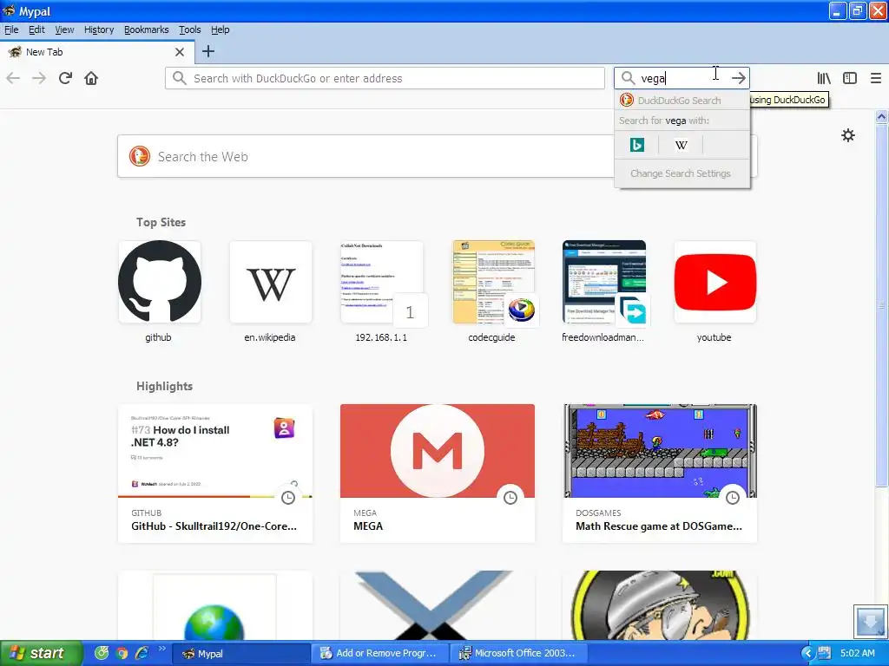Focus the address bar field
This screenshot has width=889, height=666.
coord(385,78)
